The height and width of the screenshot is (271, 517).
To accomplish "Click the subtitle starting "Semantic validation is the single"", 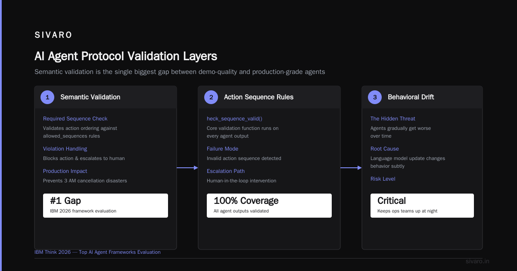I will (x=180, y=72).
